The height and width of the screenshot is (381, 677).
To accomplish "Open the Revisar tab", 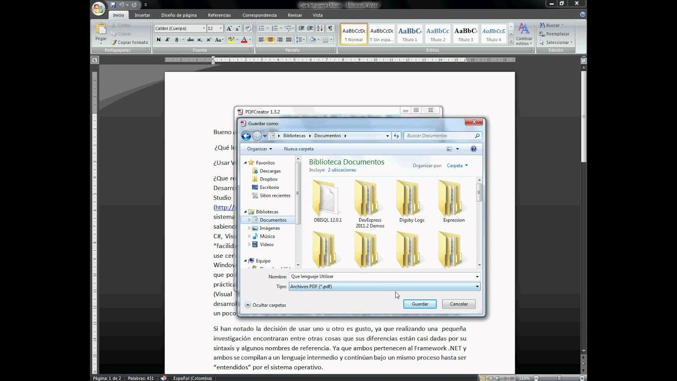I will point(295,15).
